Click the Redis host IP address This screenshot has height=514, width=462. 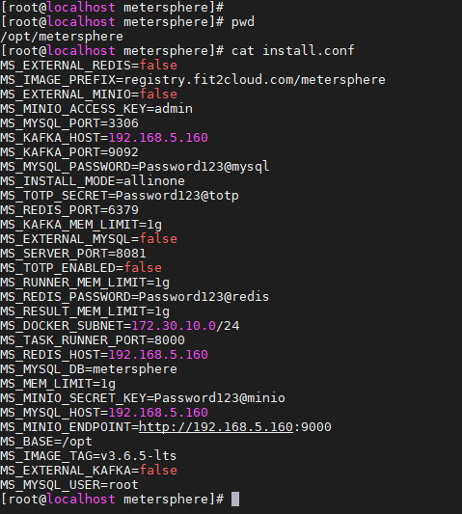(158, 355)
